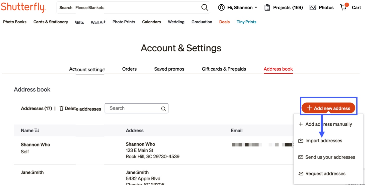Open the Cards & Stationery menu
365x185 pixels.
point(51,22)
